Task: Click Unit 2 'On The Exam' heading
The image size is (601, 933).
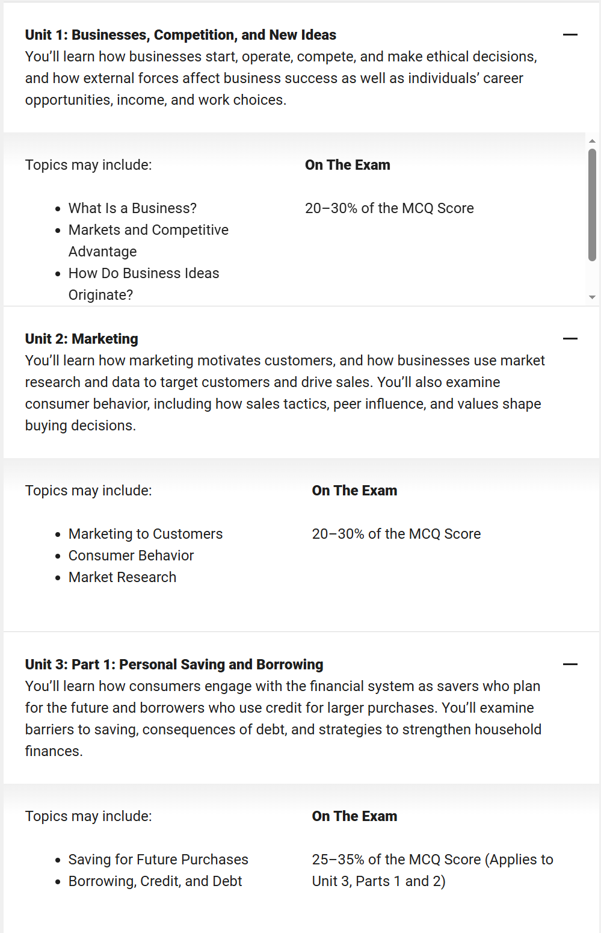Action: 354,491
